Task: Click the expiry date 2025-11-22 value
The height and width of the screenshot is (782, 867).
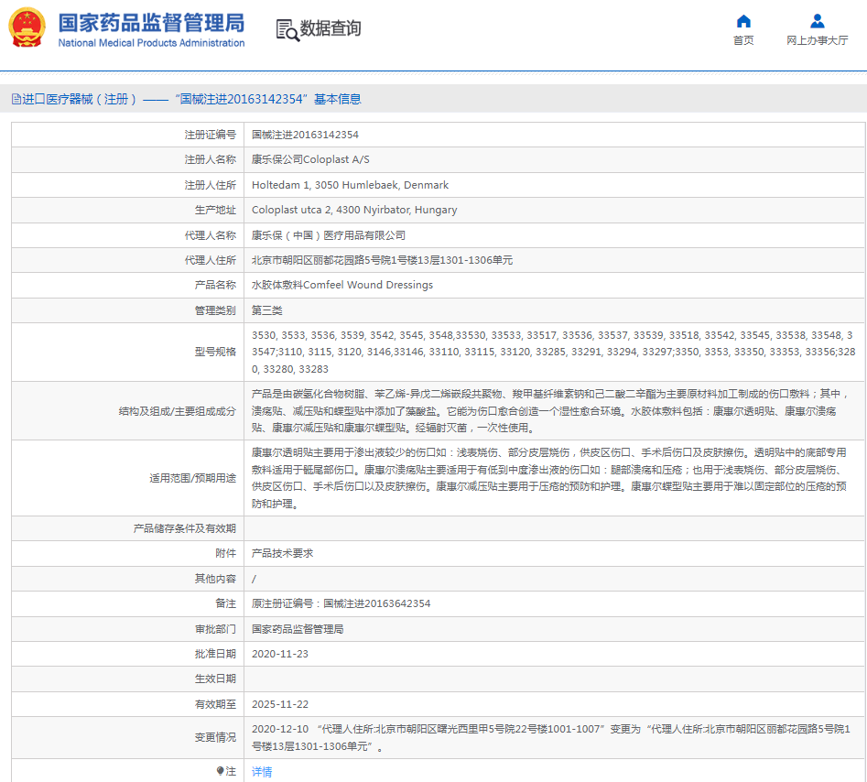Action: tap(279, 704)
